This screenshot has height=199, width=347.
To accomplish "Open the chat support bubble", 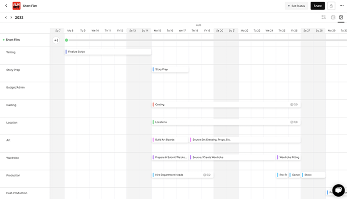I will coord(338,190).
